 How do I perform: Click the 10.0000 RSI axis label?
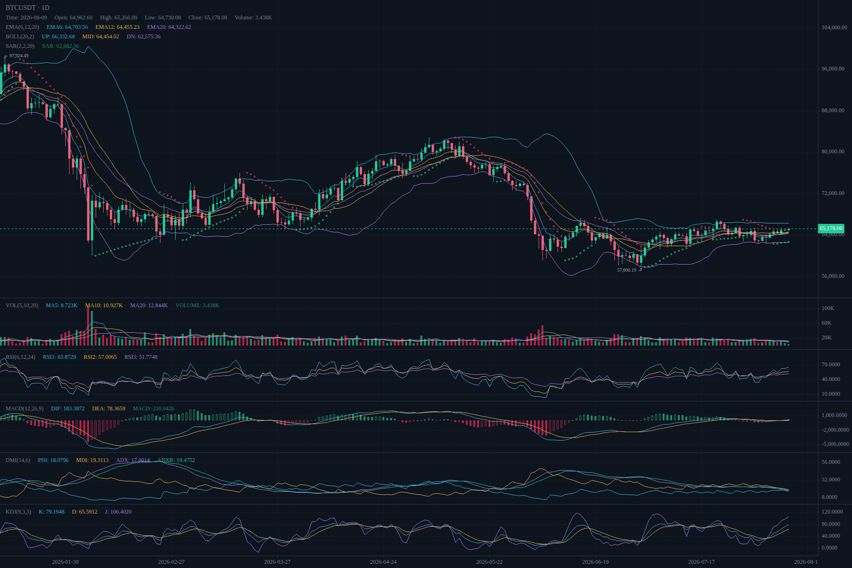[831, 394]
